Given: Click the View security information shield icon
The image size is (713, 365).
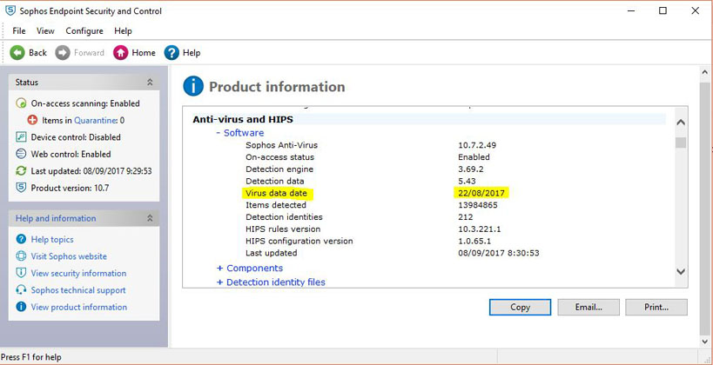Looking at the screenshot, I should tap(21, 273).
